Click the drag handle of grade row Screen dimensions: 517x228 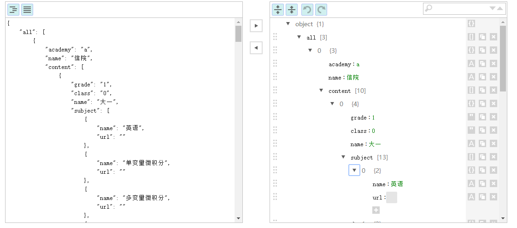point(275,117)
